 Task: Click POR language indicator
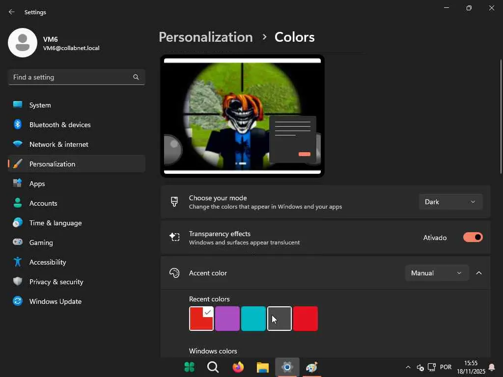coord(446,367)
